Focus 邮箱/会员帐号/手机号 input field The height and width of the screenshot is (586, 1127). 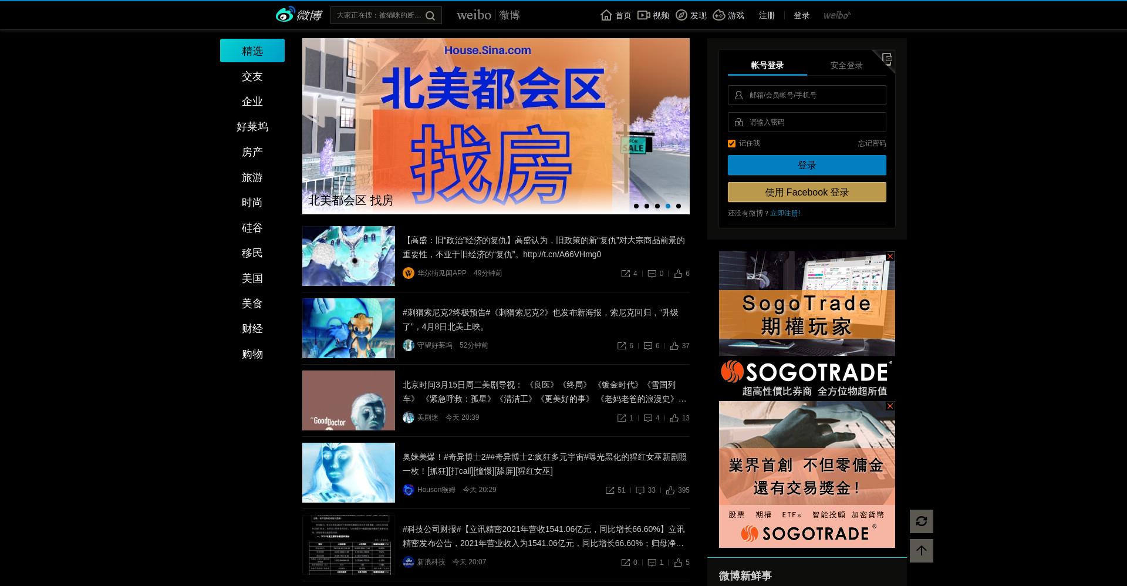coord(807,95)
